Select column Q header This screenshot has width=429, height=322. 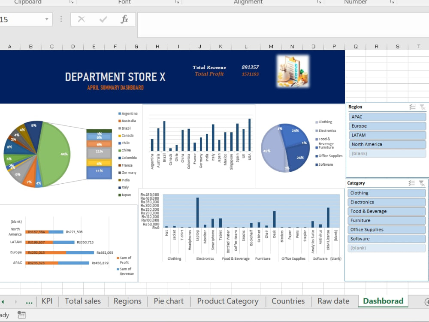click(355, 46)
